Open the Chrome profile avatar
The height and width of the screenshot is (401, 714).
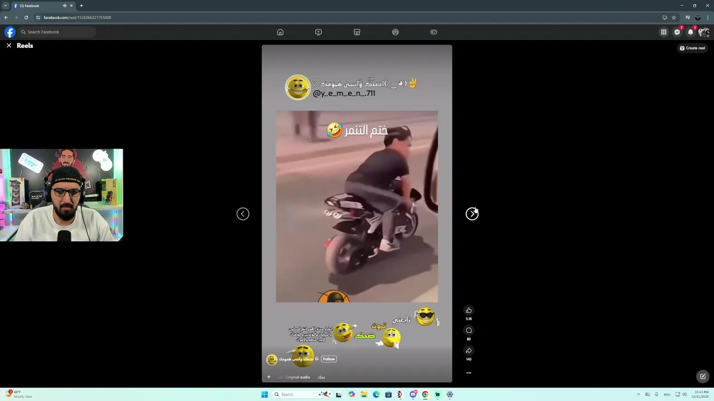click(698, 17)
